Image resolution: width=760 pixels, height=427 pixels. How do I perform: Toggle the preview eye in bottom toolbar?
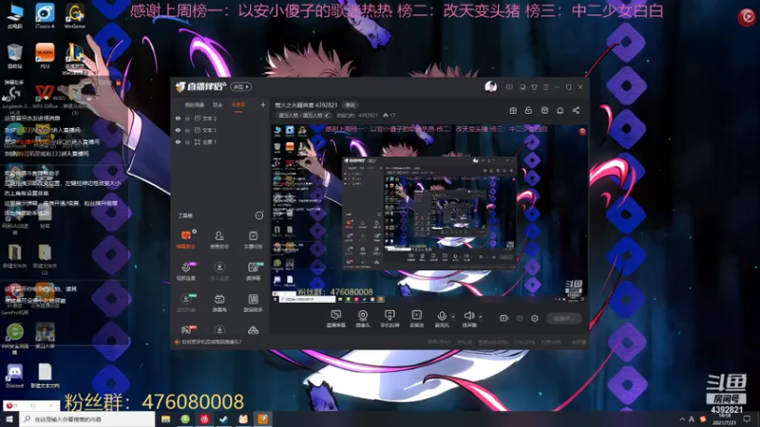click(519, 318)
